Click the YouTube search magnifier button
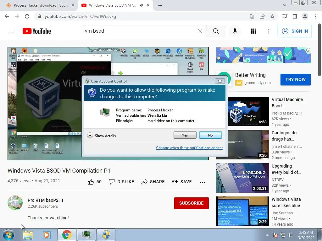This screenshot has width=322, height=241. pos(216,31)
